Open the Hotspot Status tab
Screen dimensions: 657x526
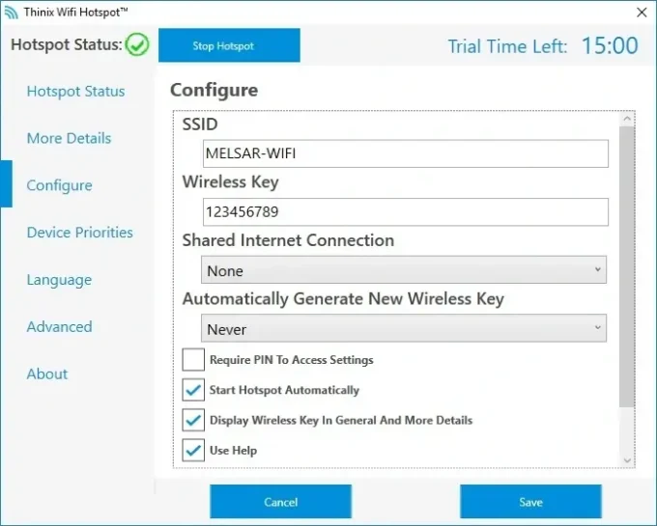click(75, 92)
